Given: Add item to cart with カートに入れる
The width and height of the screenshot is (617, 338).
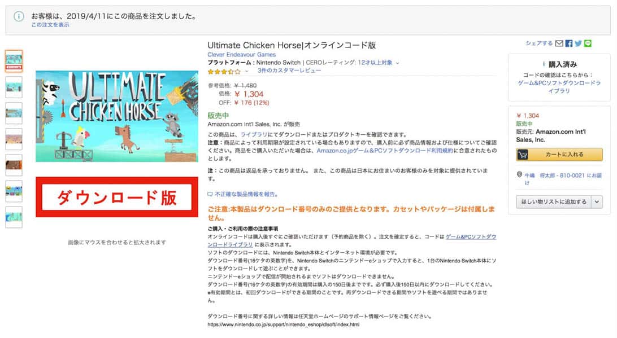Looking at the screenshot, I should tap(559, 155).
